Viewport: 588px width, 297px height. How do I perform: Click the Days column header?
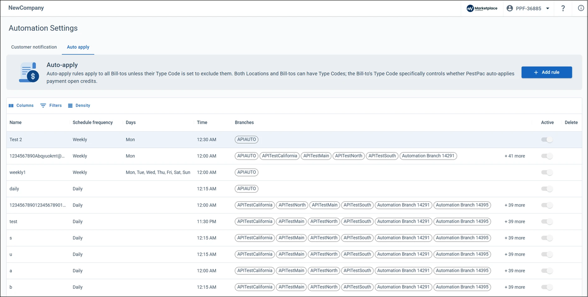tap(131, 122)
